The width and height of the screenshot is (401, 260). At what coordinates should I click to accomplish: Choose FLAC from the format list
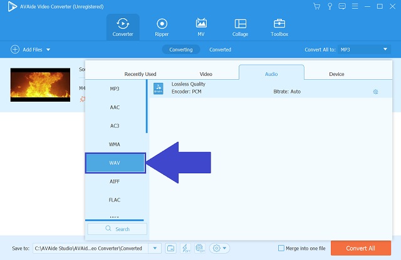click(115, 200)
